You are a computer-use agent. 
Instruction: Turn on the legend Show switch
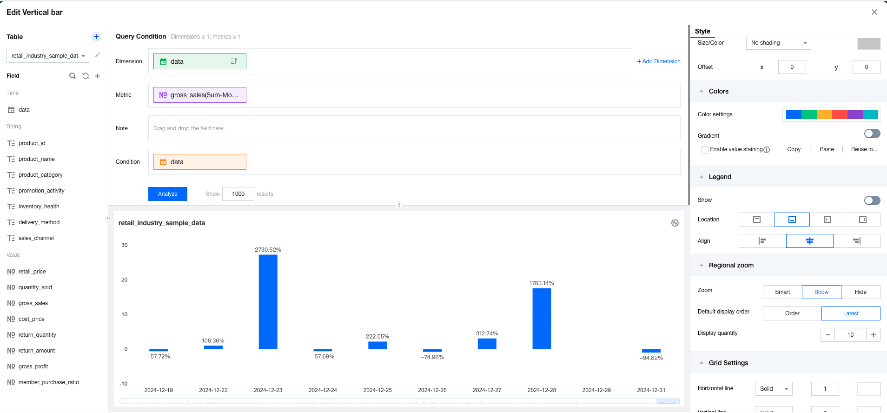click(x=872, y=200)
